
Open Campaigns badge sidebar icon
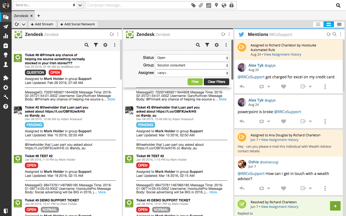6,55
